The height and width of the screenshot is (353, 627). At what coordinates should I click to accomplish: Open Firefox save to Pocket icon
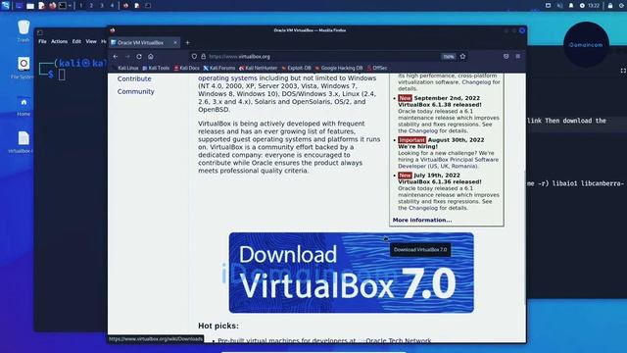coord(506,57)
